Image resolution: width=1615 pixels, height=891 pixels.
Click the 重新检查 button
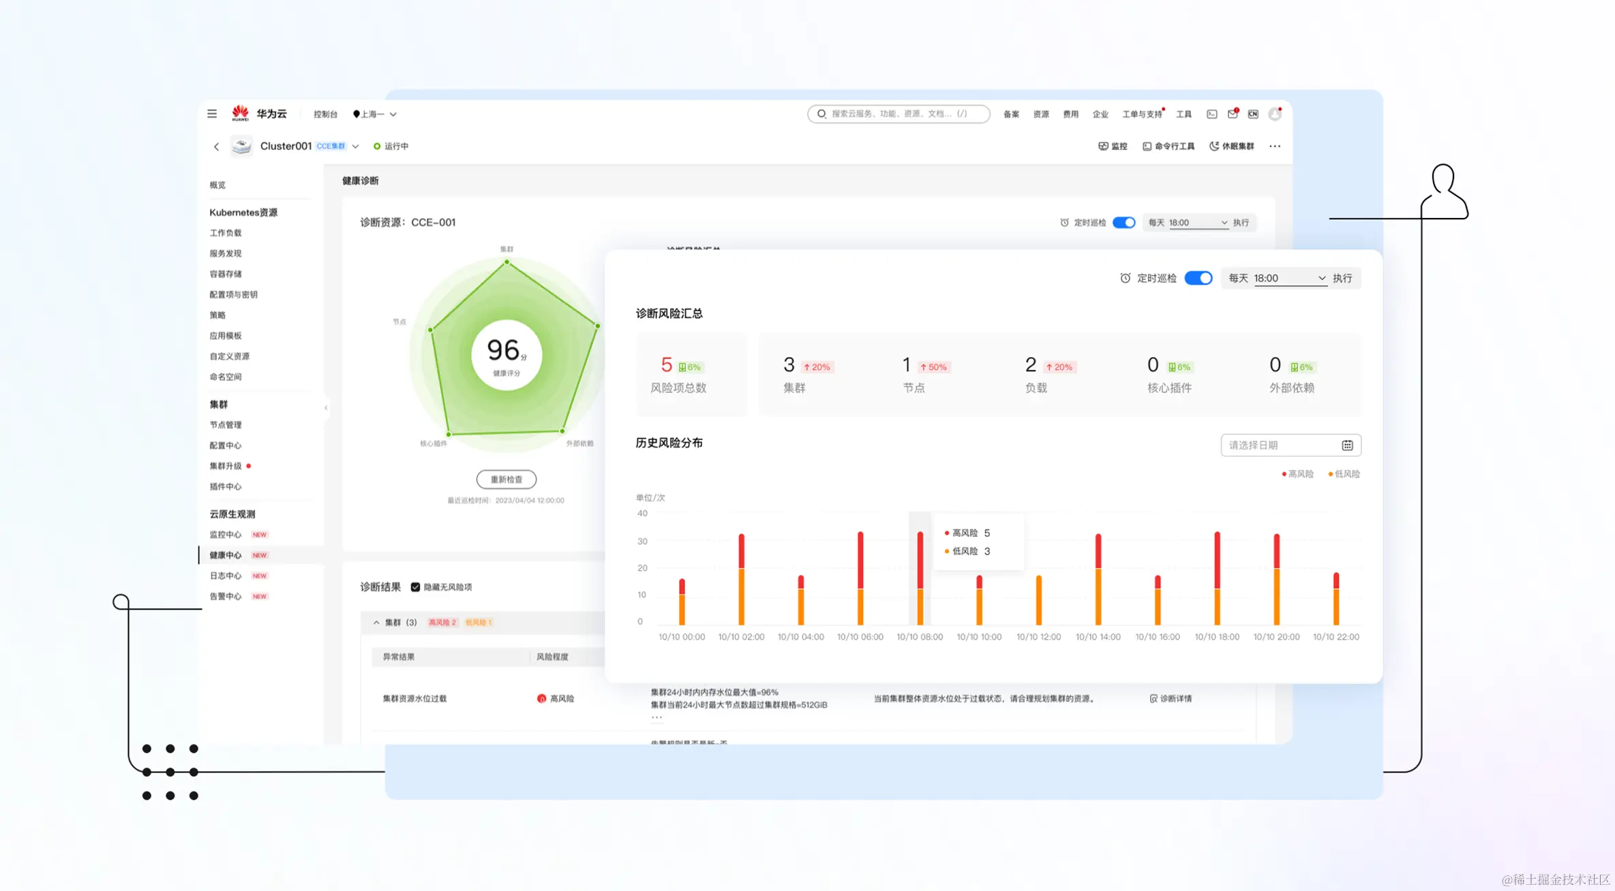tap(506, 480)
